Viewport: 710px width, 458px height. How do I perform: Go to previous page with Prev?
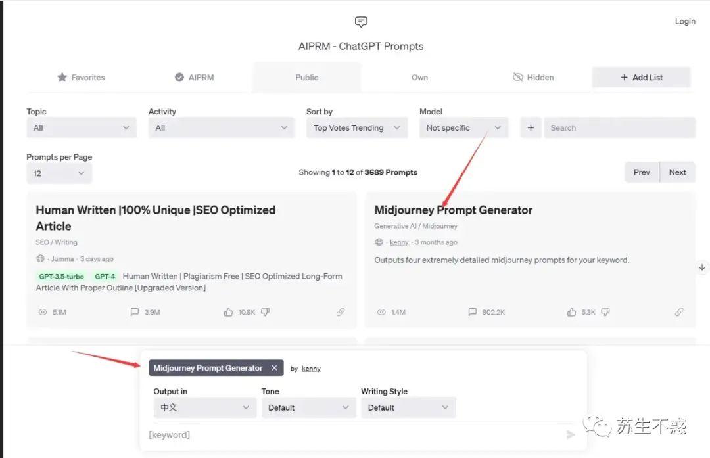642,172
